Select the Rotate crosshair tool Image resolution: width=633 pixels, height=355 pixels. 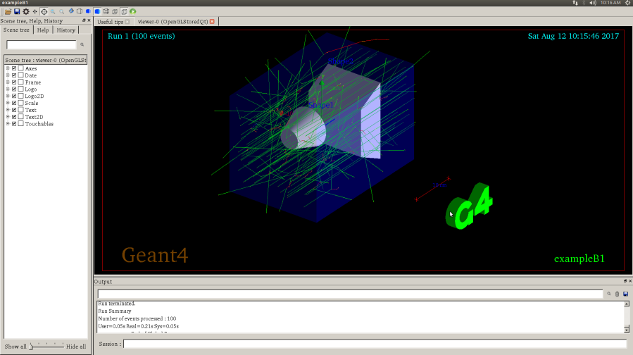[x=44, y=12]
